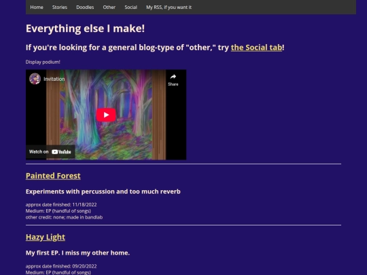
Task: Click the 'Everything else I make!' heading
Action: [x=85, y=29]
